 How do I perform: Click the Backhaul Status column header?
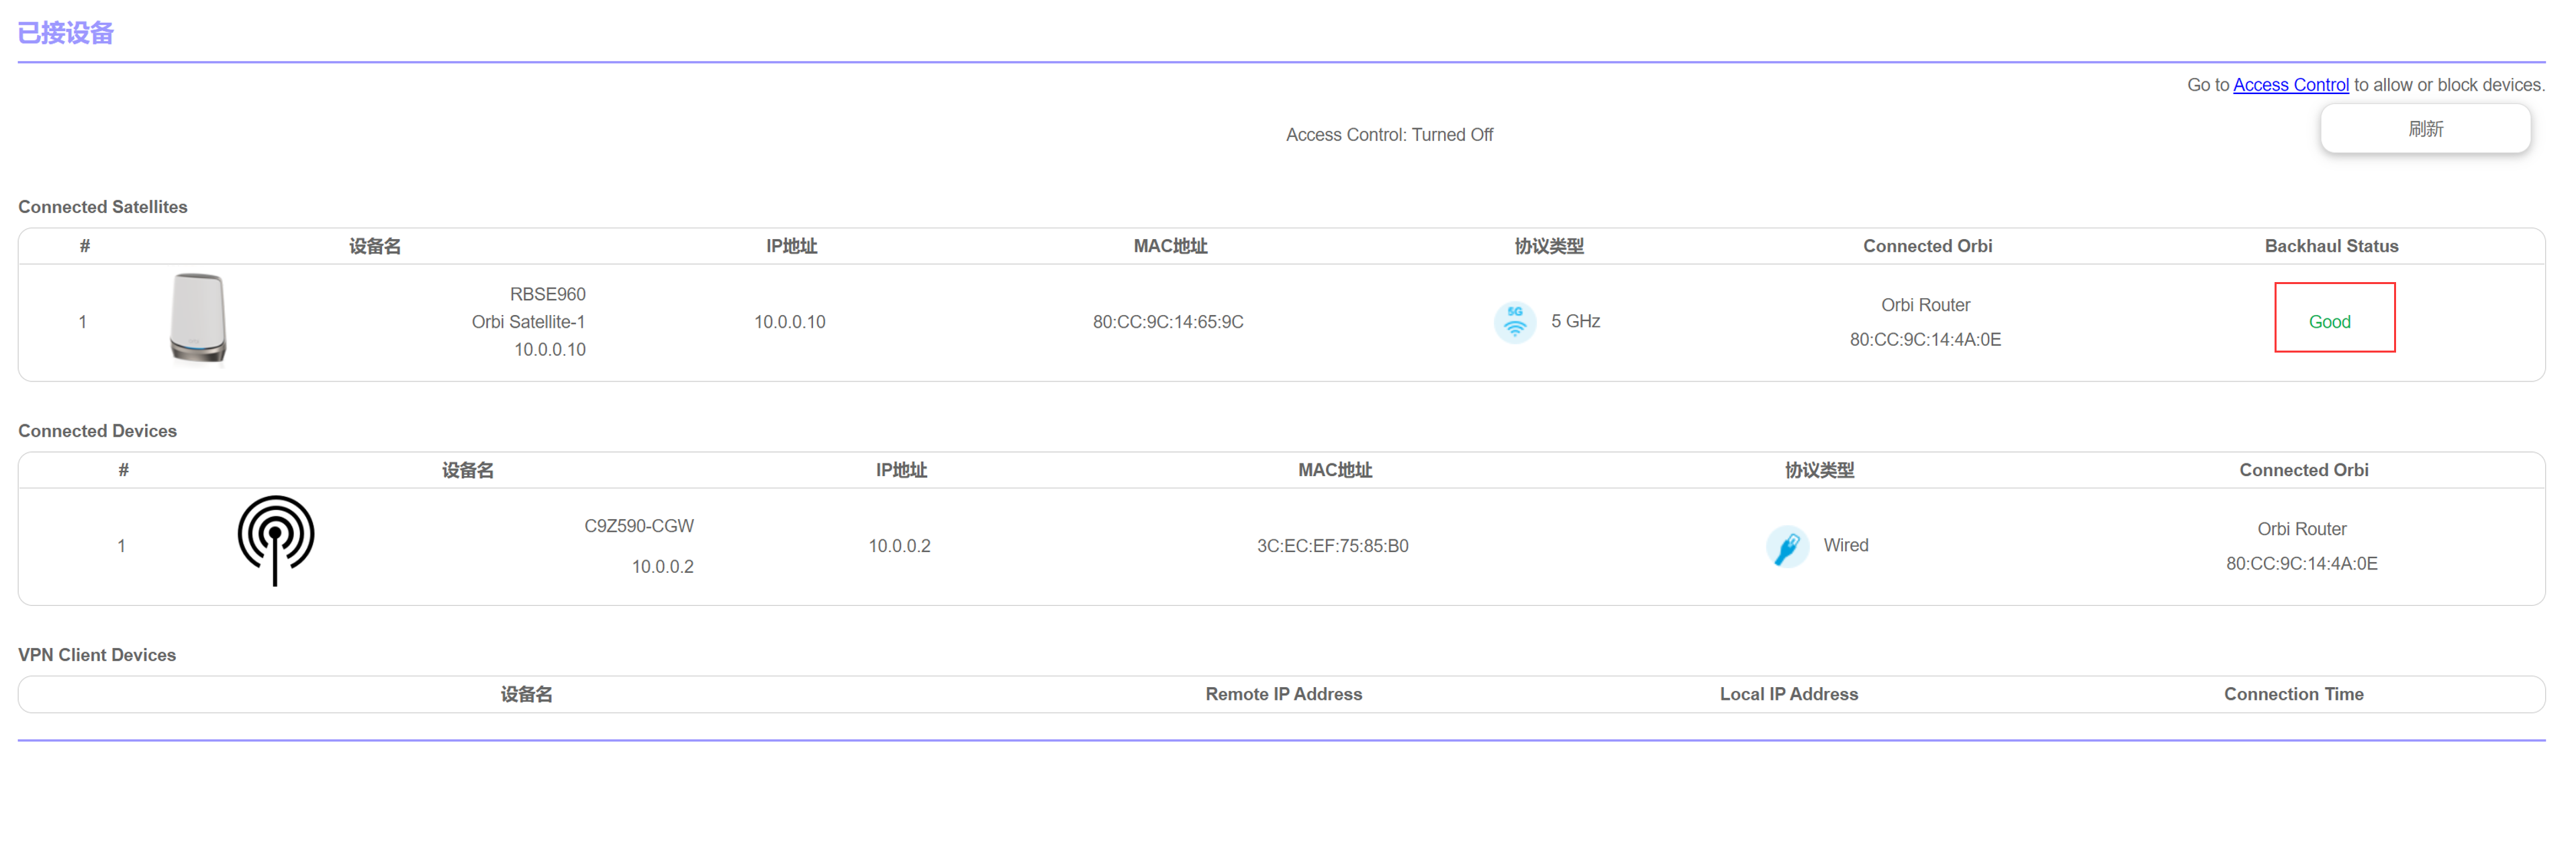click(2330, 246)
